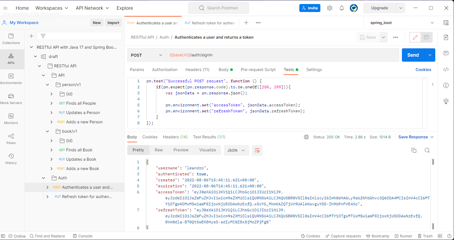
Task: Click the Search Postman field
Action: 218,8
